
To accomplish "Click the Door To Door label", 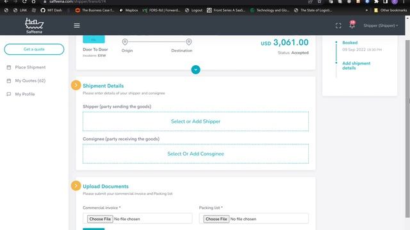I will click(95, 49).
